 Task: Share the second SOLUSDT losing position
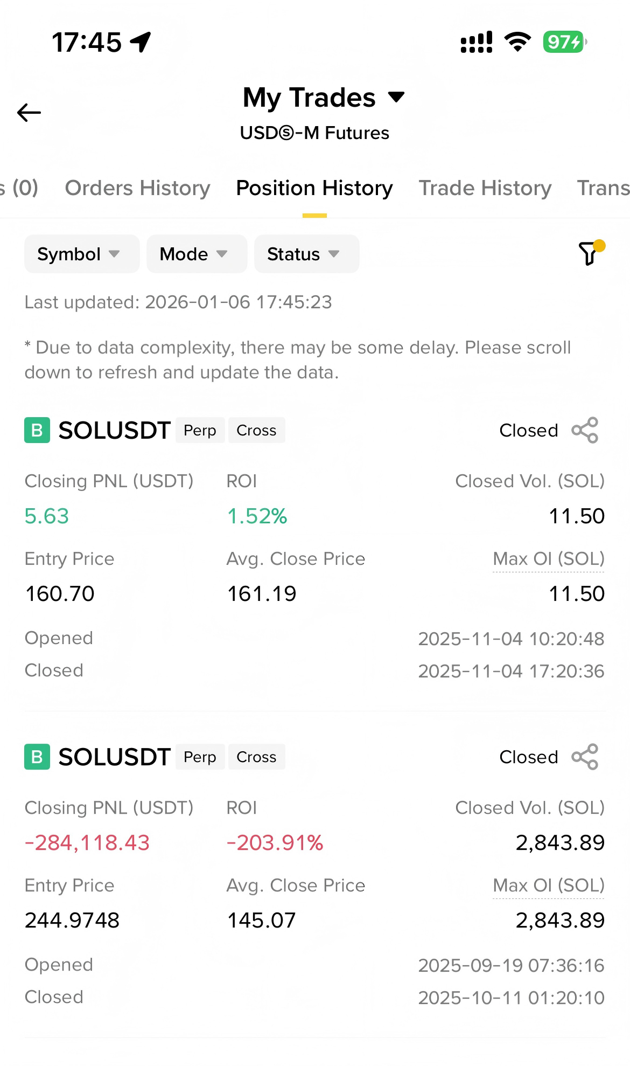pos(585,757)
